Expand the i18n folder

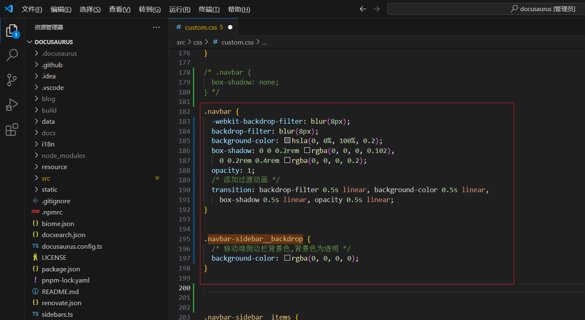36,144
